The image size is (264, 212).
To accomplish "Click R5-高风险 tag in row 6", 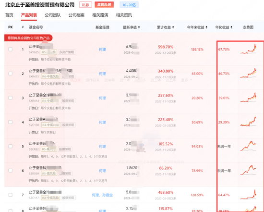I will pos(49,174).
